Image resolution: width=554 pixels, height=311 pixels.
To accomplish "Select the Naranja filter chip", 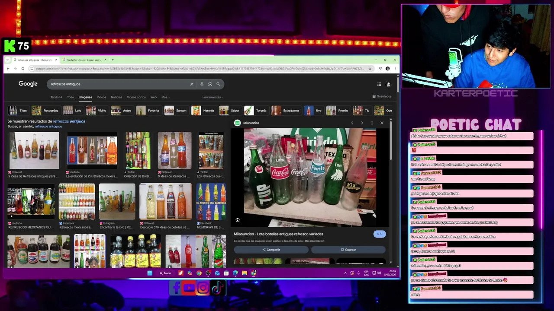I will (203, 111).
